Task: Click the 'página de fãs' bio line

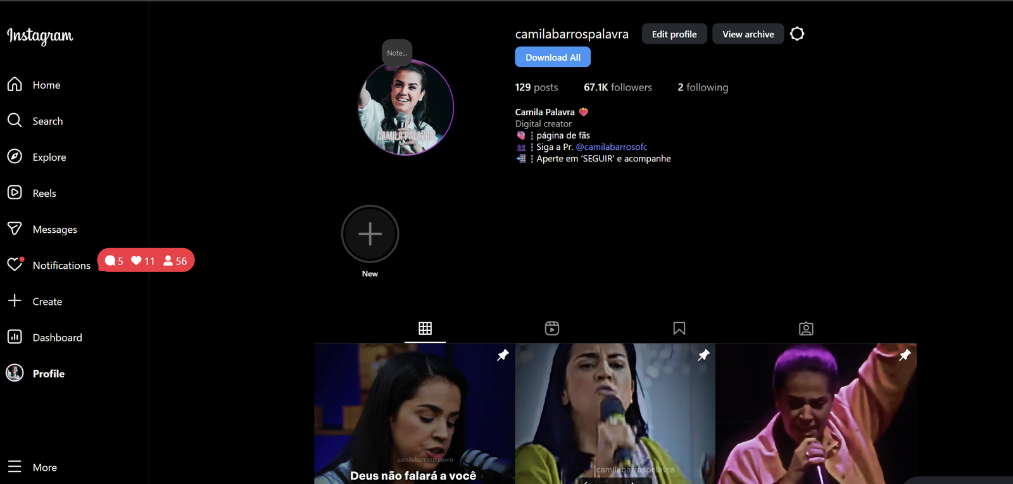Action: [563, 135]
